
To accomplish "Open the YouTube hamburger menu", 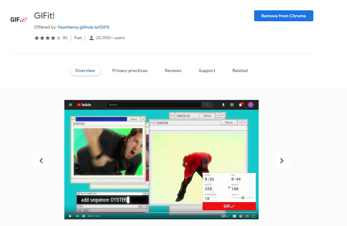I will click(x=70, y=105).
